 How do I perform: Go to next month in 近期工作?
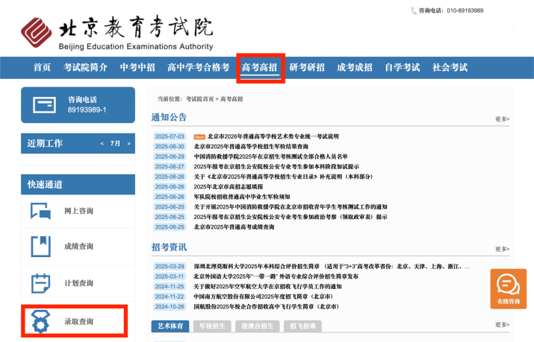pos(128,144)
